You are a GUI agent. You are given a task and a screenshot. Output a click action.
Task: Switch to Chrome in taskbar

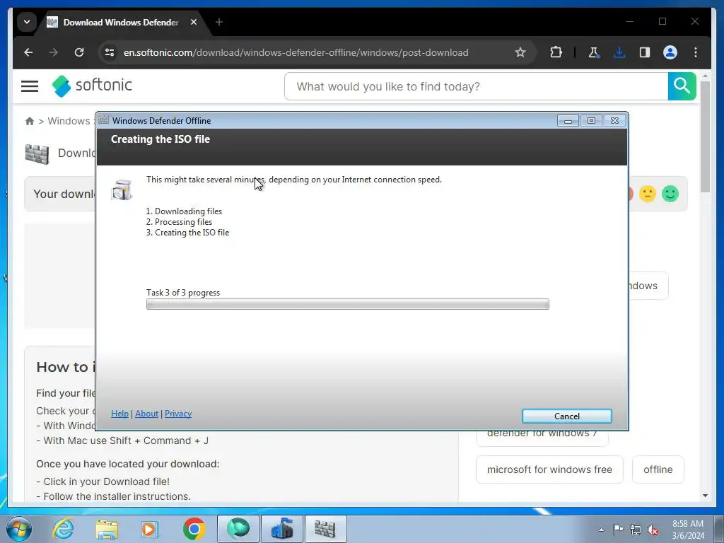(x=194, y=529)
